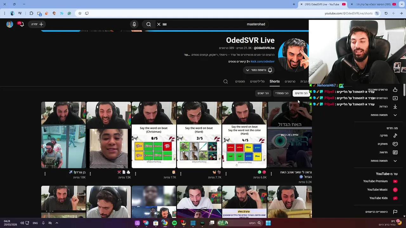Open options menu for the 6.8K views short
The width and height of the screenshot is (406, 228).
[226, 174]
